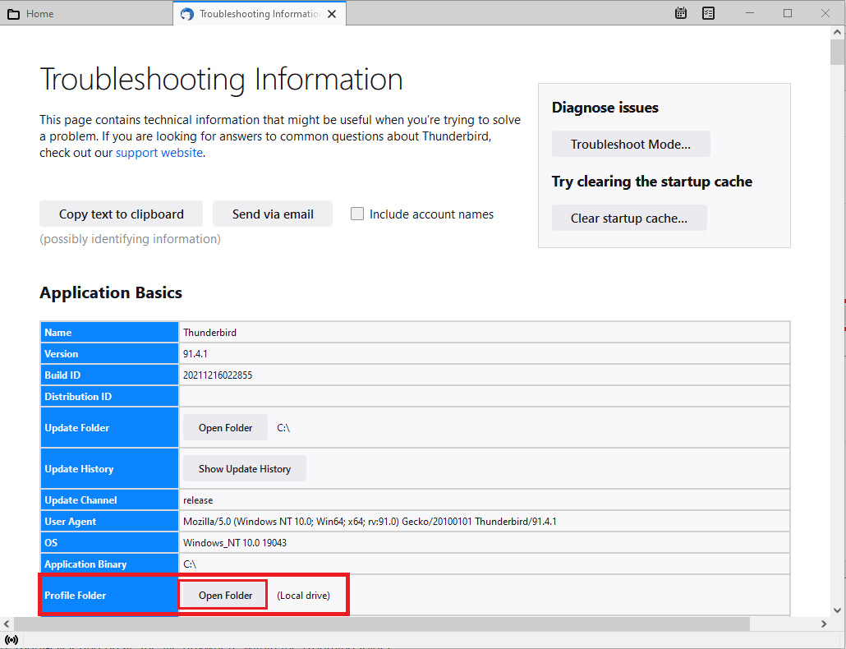Click the vertical scrollbar down arrow

[x=837, y=610]
